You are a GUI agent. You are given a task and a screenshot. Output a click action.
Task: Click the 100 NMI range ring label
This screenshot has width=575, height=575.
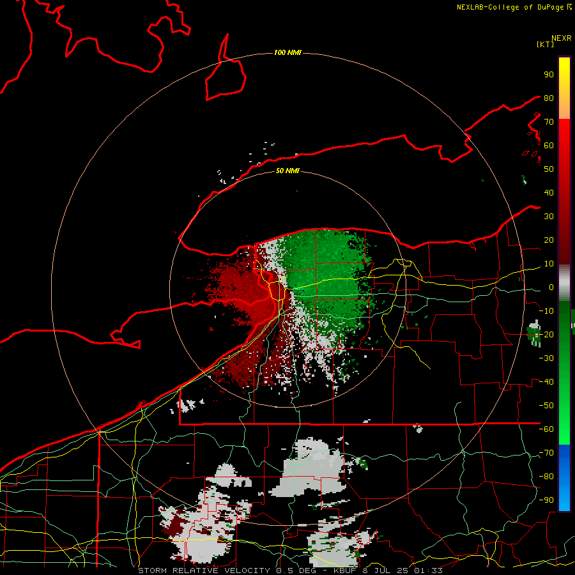point(287,52)
